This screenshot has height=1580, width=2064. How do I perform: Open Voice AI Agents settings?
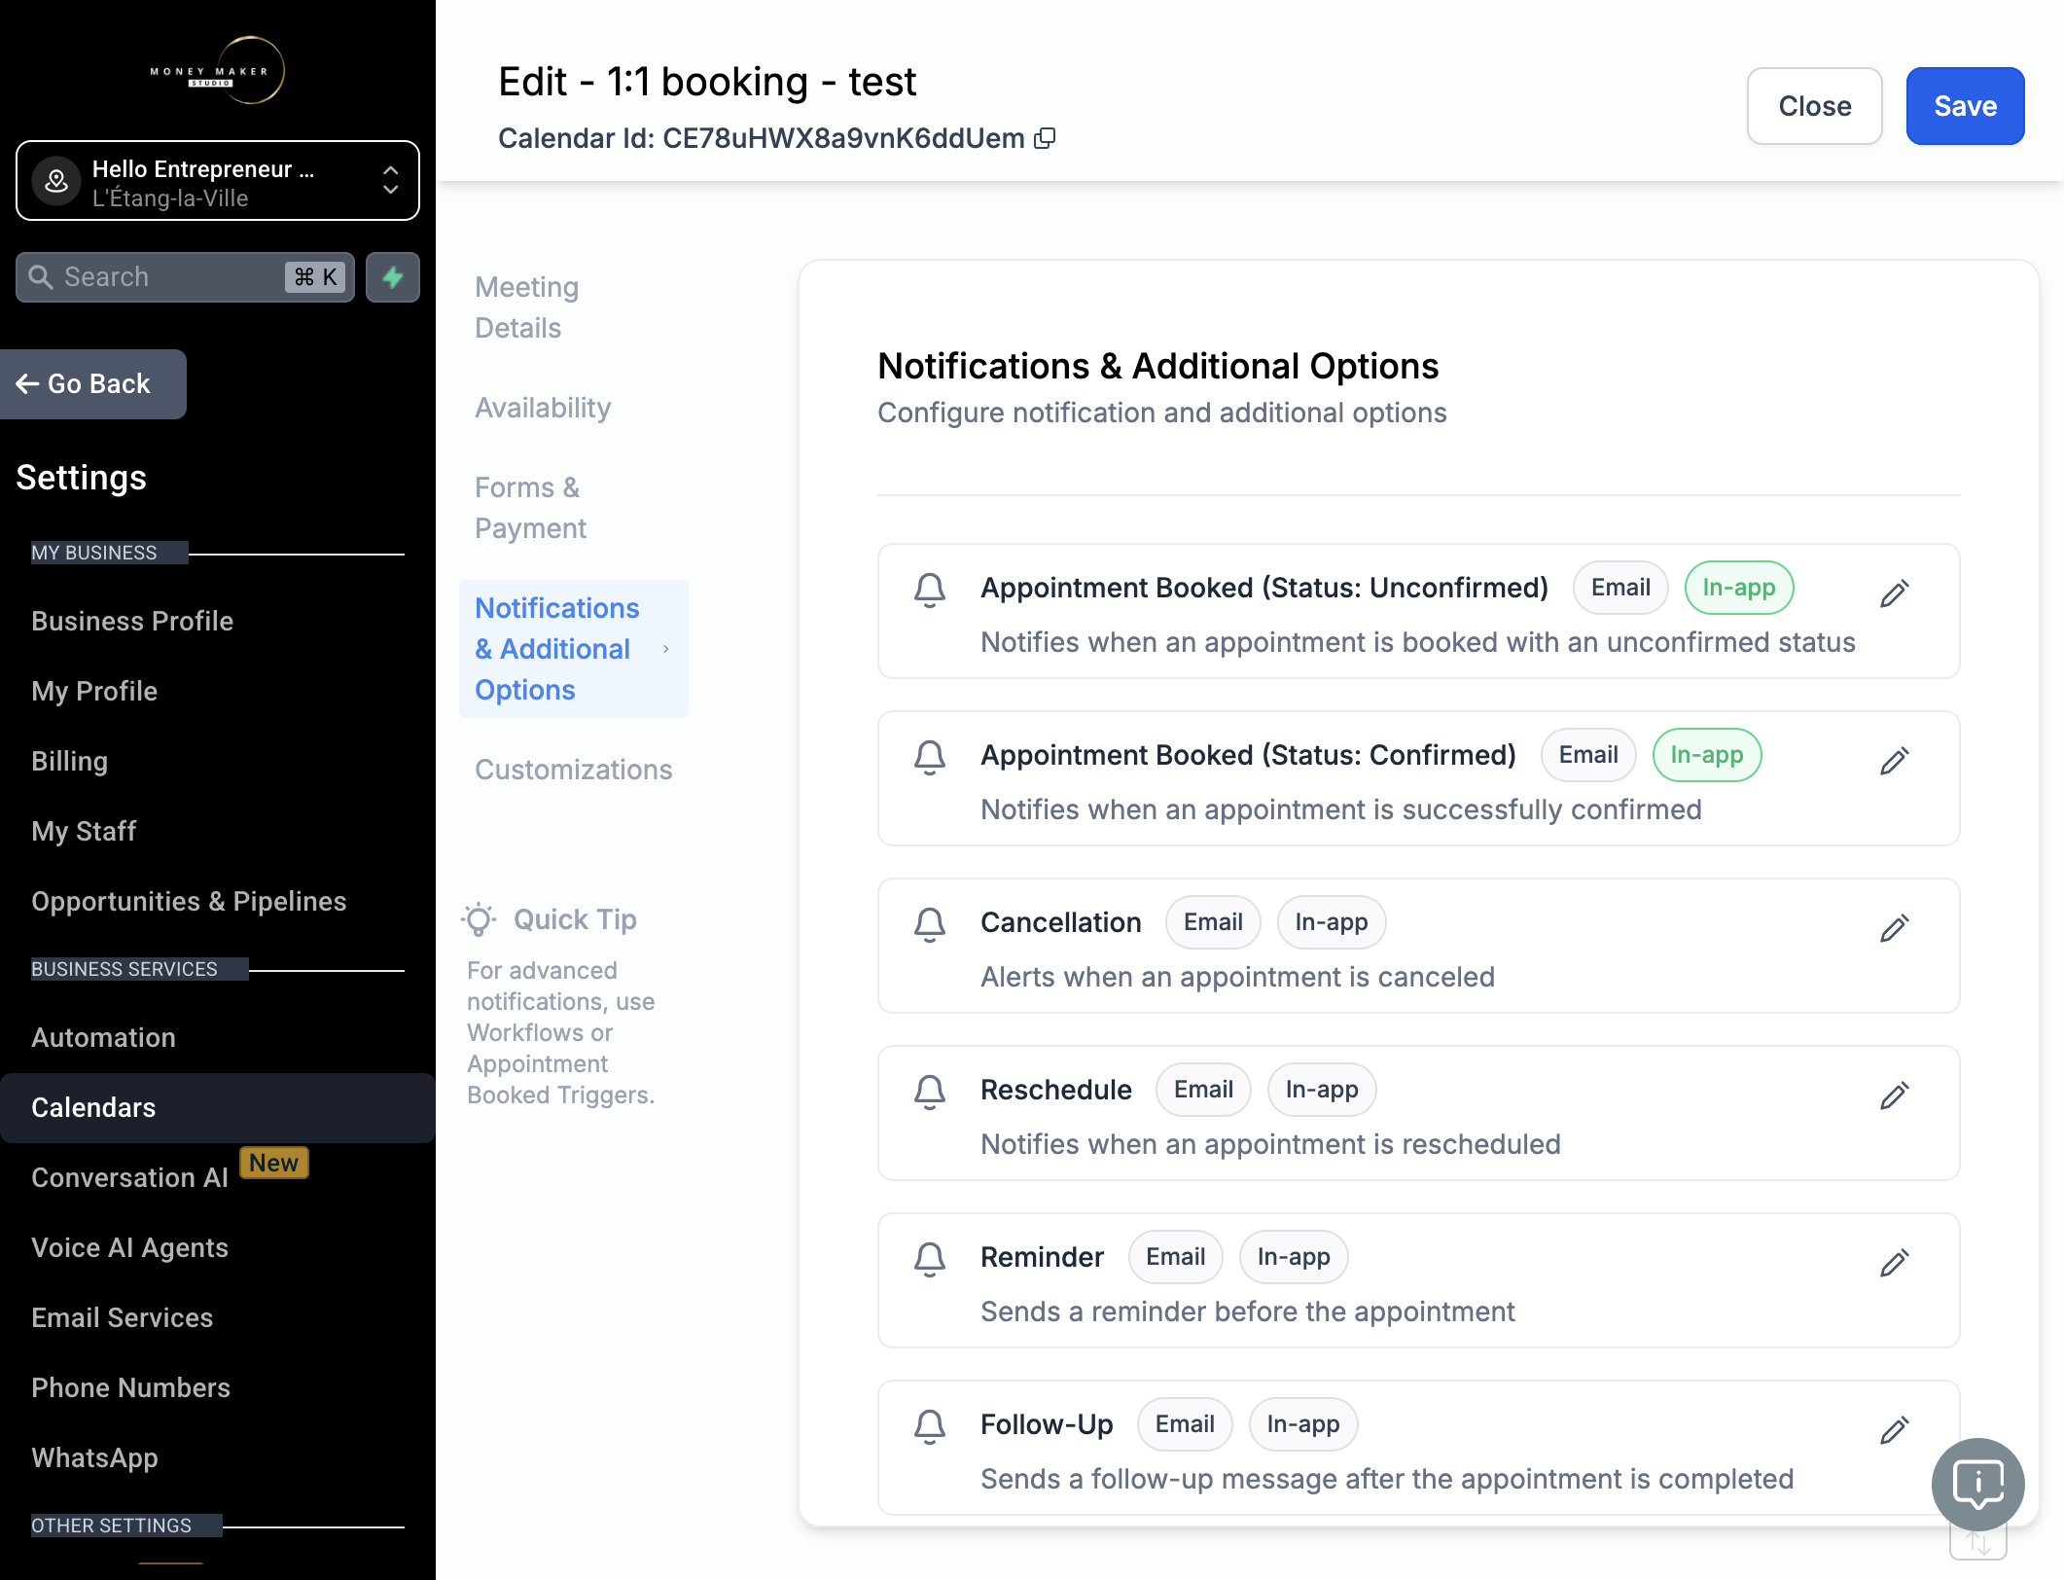pos(129,1247)
